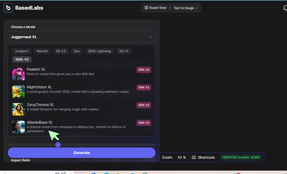
Task: Open the notifications bell
Action: point(285,8)
